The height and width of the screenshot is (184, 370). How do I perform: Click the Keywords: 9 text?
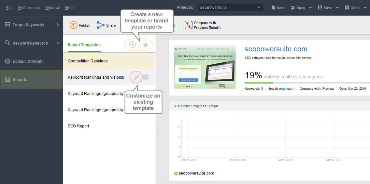point(254,88)
